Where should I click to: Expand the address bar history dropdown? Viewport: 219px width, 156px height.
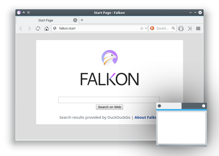click(146, 28)
